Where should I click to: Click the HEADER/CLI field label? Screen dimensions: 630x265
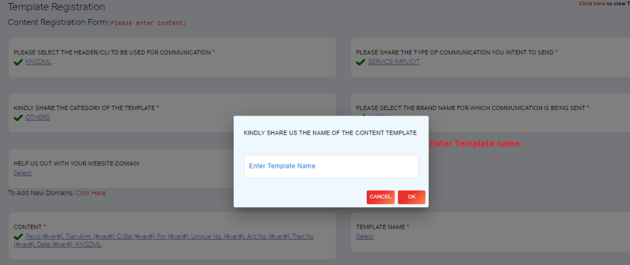point(114,53)
